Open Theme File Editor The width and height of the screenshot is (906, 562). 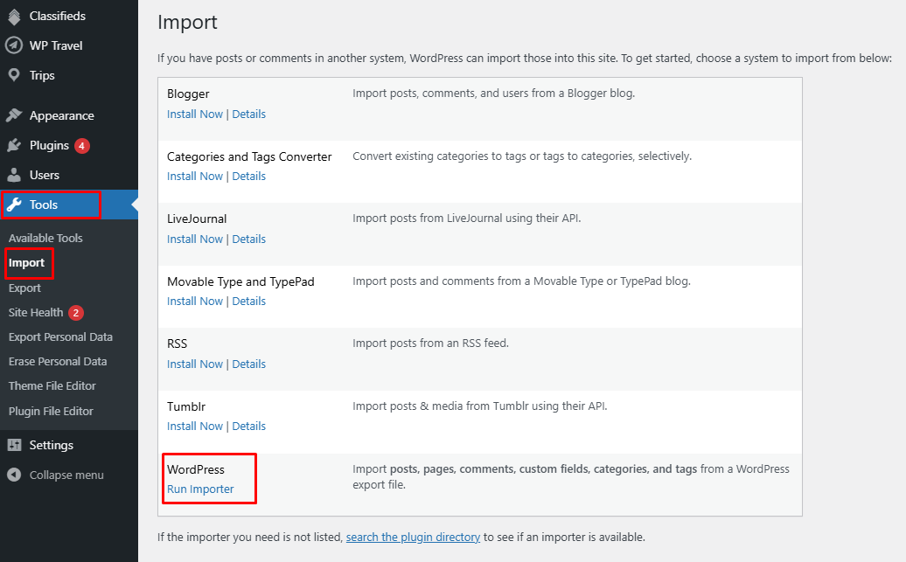pos(52,385)
